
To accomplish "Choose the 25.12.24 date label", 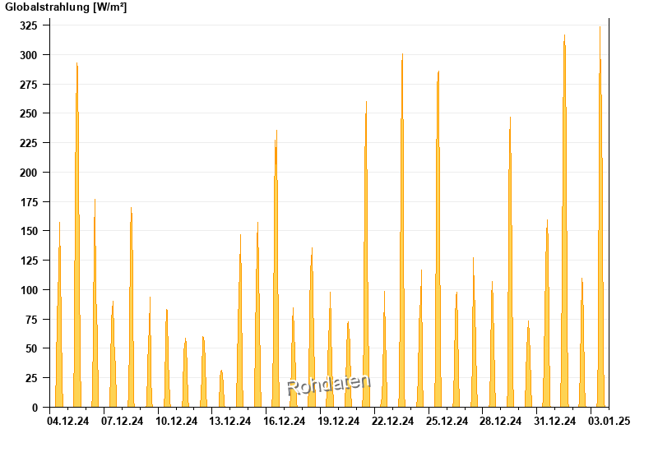I will [447, 422].
